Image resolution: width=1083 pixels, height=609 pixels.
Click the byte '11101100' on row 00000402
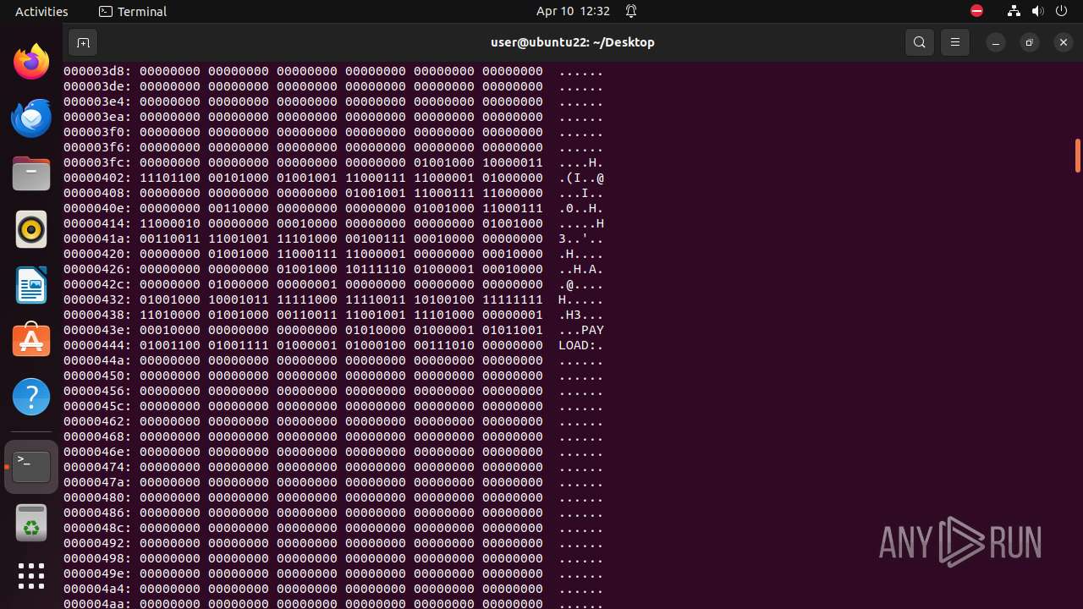(x=170, y=178)
